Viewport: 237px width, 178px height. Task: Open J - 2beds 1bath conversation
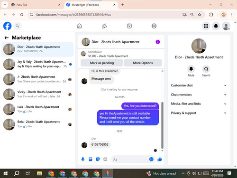coord(37,79)
